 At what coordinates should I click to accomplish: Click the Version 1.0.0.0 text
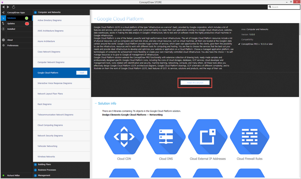coord(248,34)
